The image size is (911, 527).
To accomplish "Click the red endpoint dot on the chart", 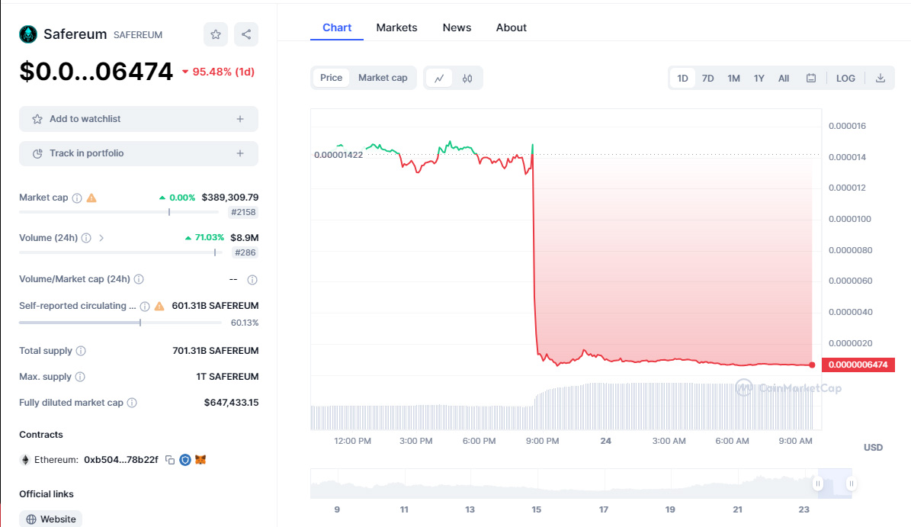I will click(x=812, y=365).
